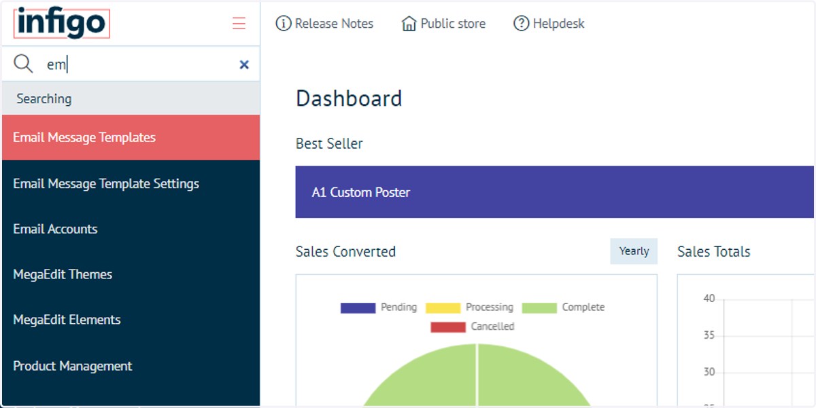Toggle the Pending legend swatch

click(x=358, y=308)
